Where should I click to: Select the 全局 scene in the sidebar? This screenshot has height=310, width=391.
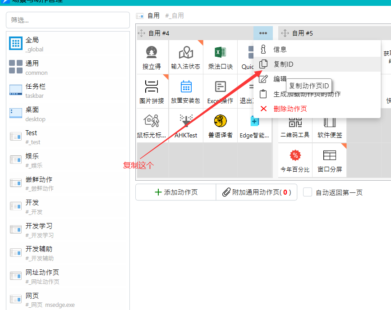coord(32,44)
